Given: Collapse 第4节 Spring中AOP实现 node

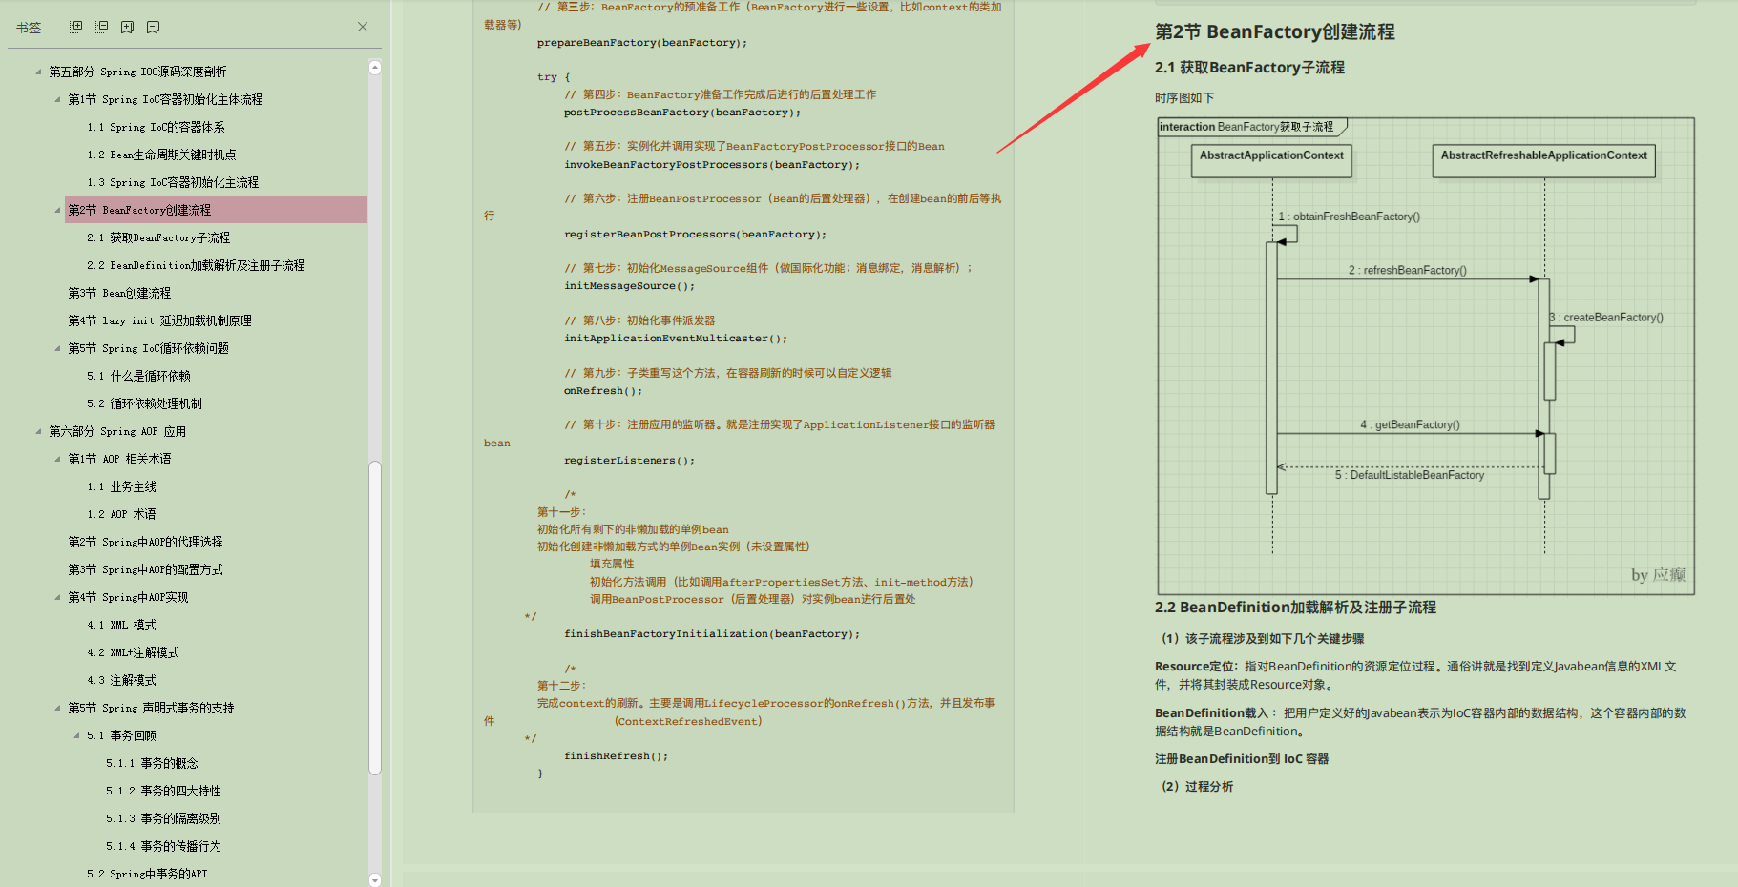Looking at the screenshot, I should 57,597.
